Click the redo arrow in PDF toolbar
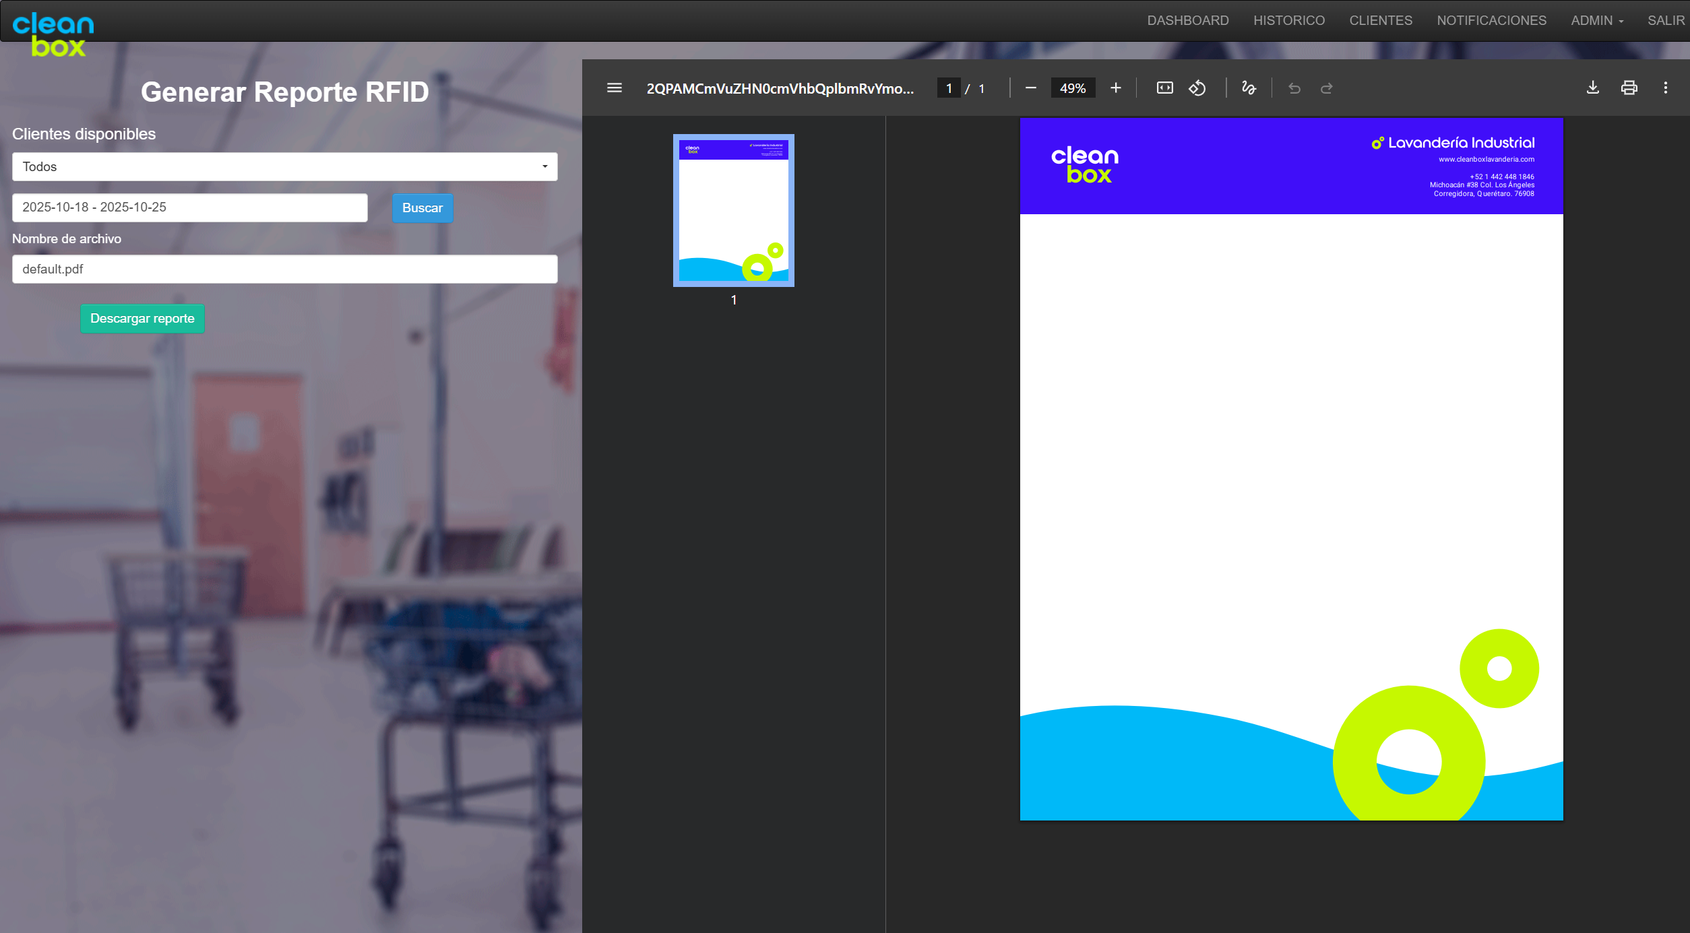The image size is (1690, 933). point(1326,88)
